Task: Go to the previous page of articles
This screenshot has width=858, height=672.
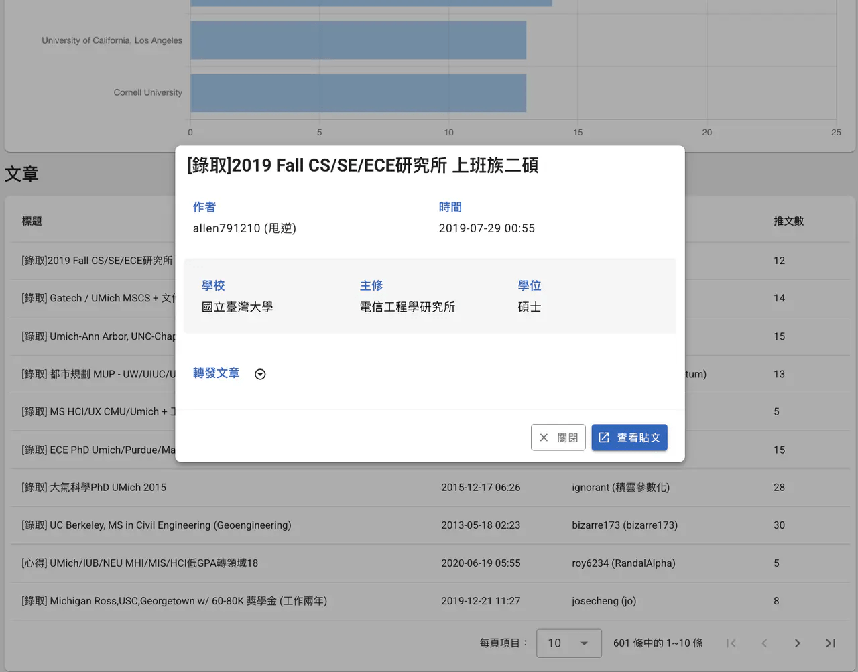Action: point(764,643)
